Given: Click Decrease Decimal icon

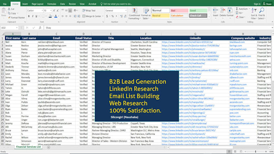Looking at the screenshot, I should click(125, 16).
